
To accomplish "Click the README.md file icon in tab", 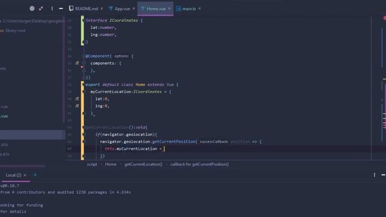I will [71, 8].
